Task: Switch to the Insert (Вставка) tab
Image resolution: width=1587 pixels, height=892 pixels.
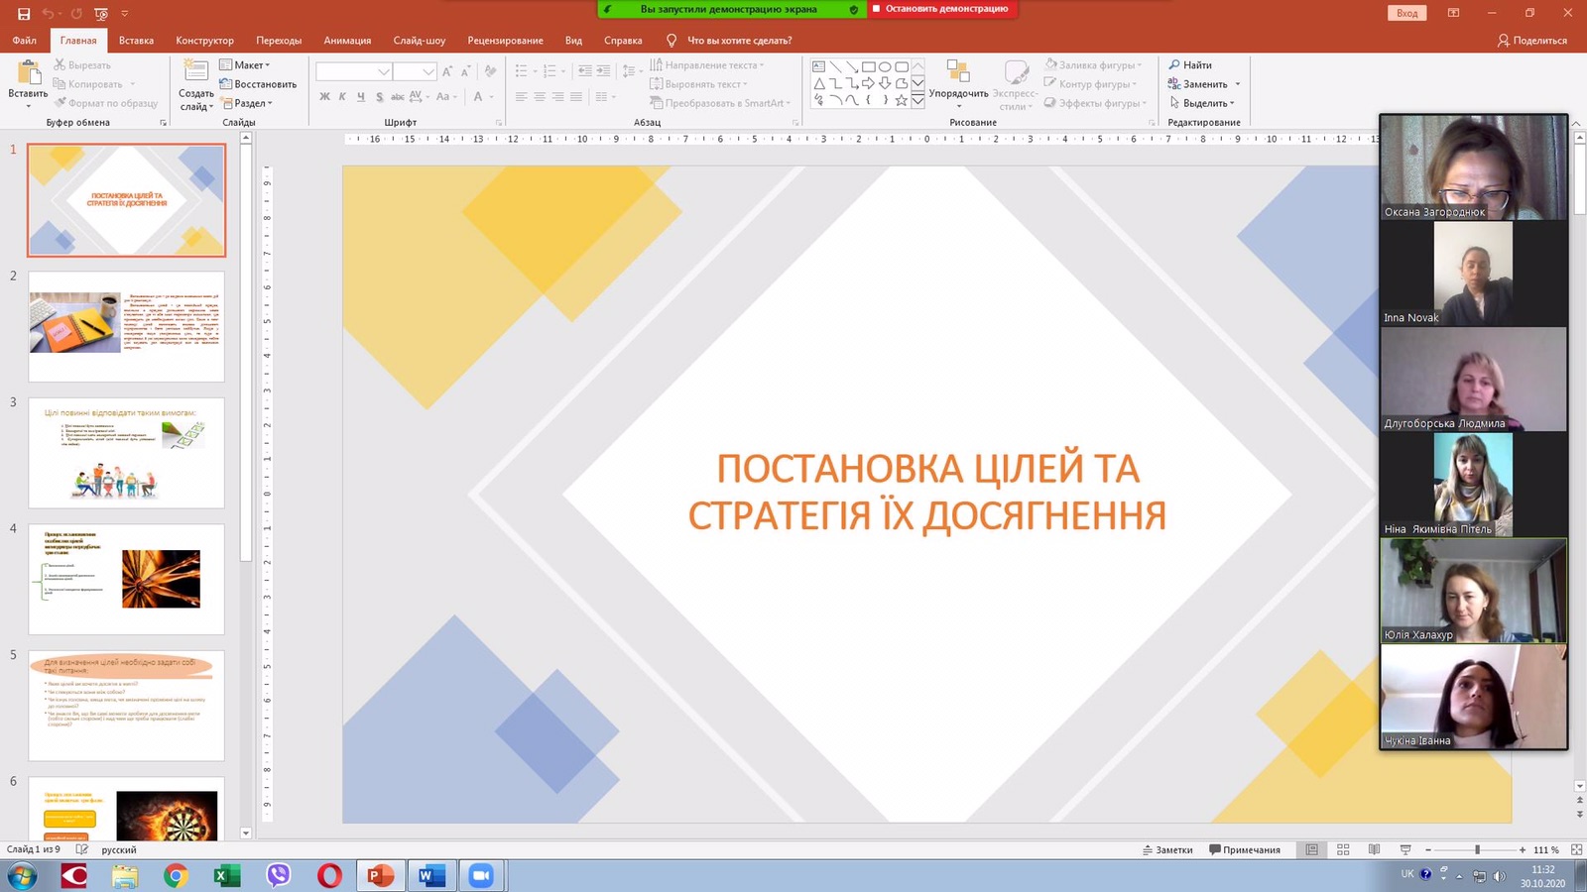Action: (136, 41)
